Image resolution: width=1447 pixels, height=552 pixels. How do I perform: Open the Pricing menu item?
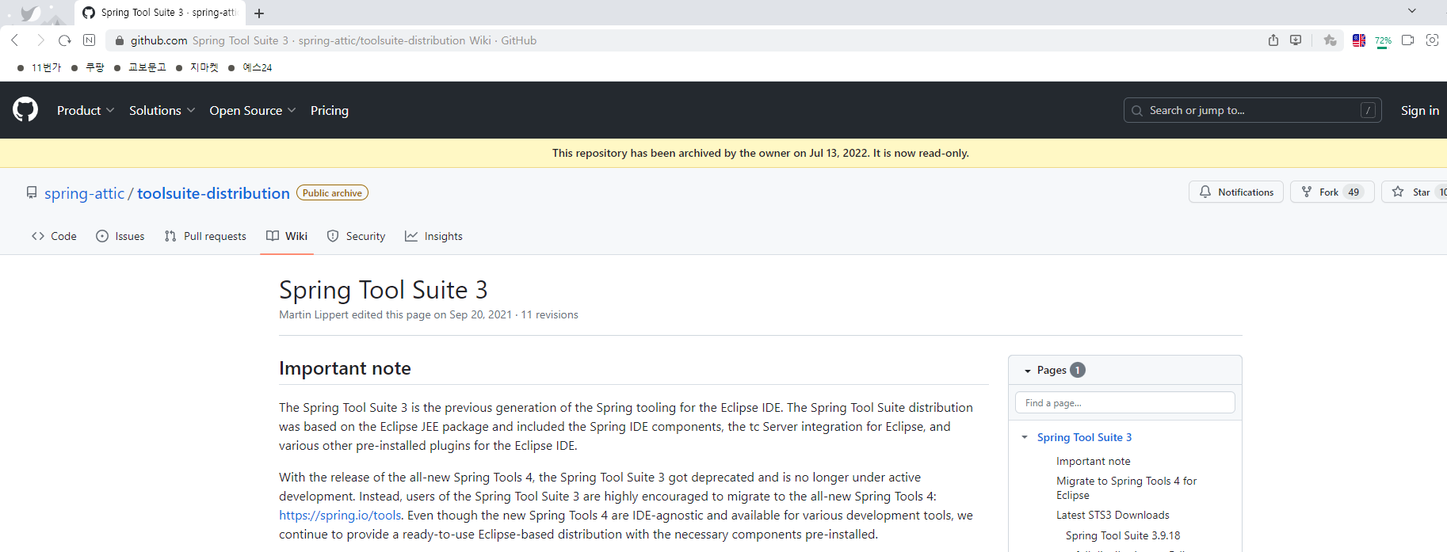[x=330, y=110]
